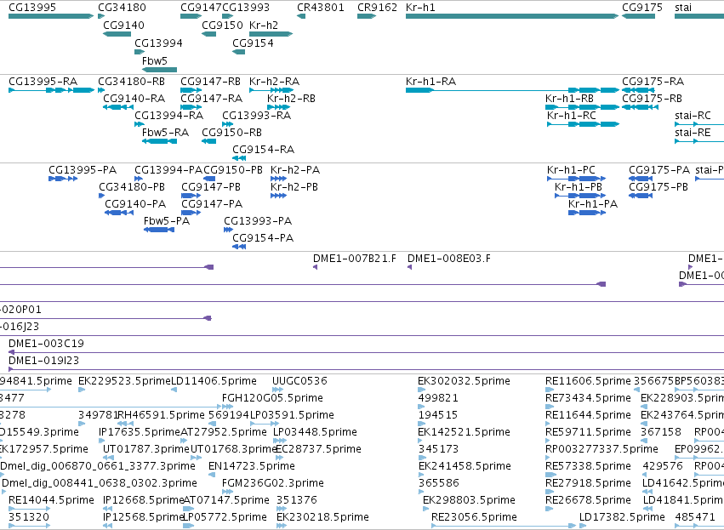Open the CG9147-RA transcript label

212,99
